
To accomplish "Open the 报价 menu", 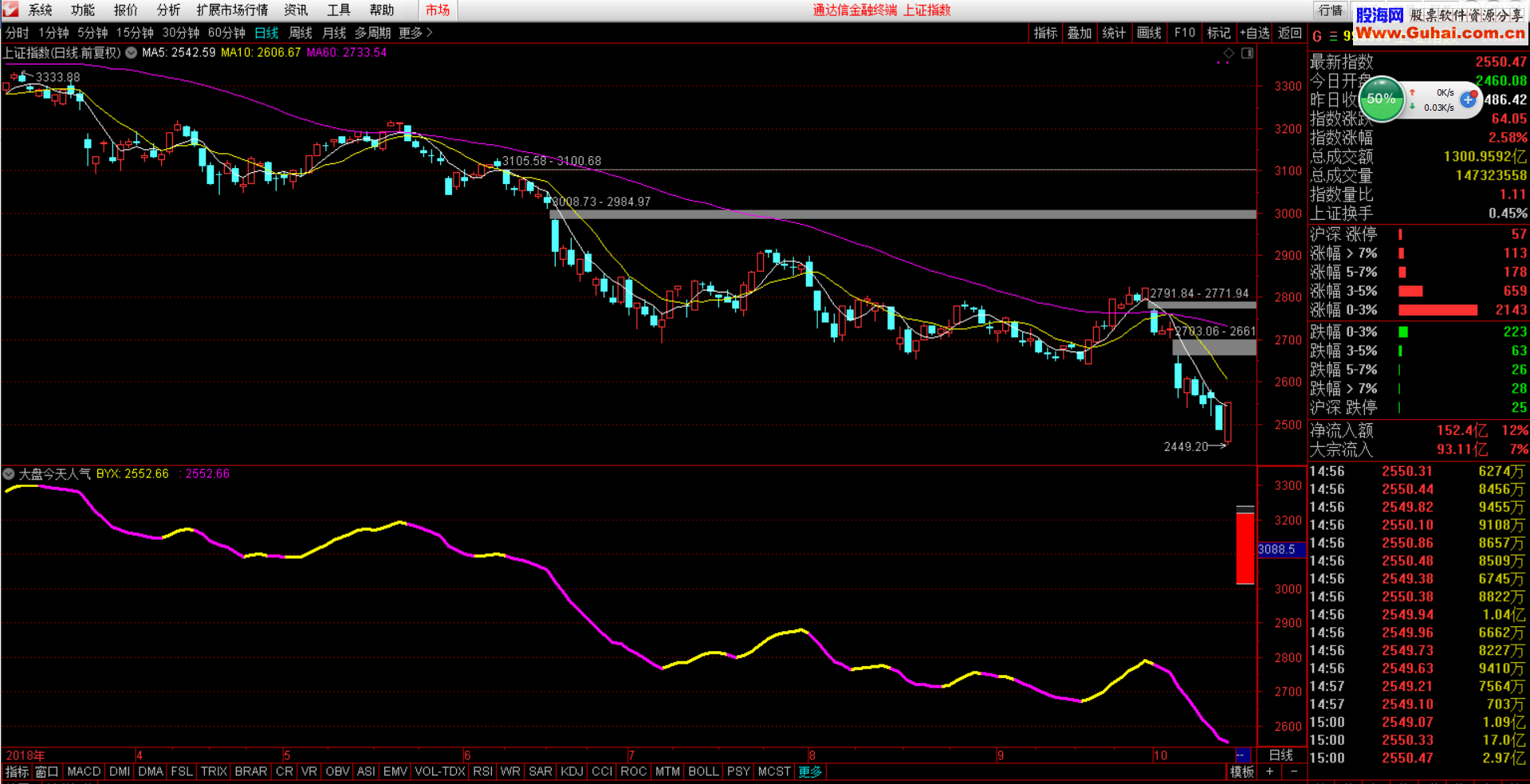I will tap(126, 10).
